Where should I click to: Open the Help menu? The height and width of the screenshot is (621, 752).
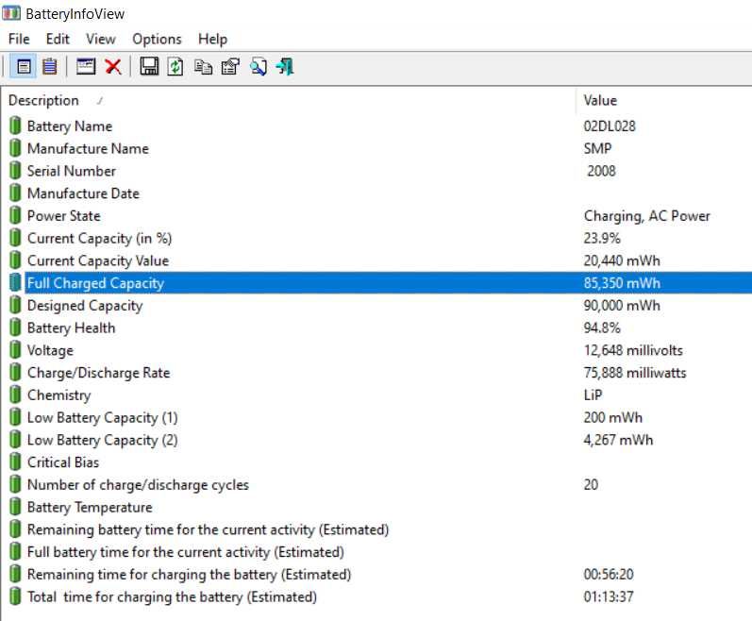(x=212, y=39)
